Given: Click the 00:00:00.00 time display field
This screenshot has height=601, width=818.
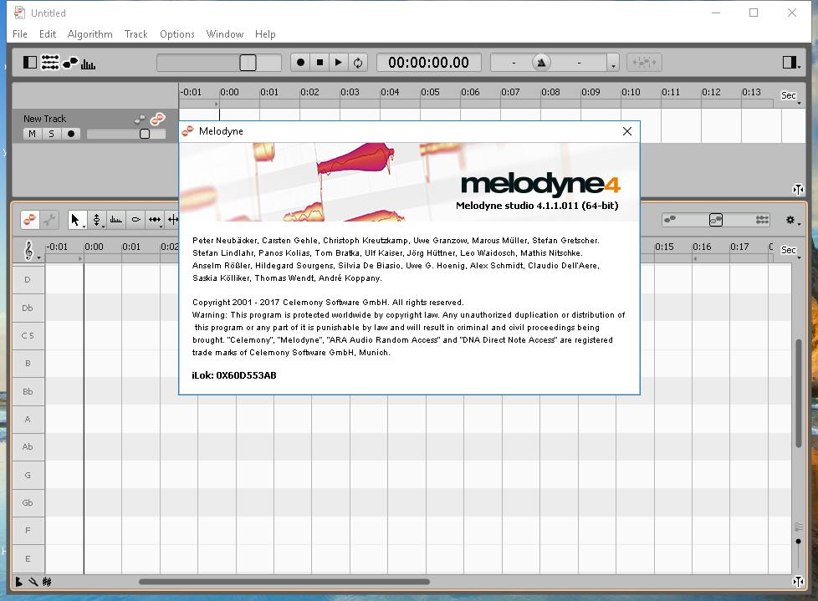Looking at the screenshot, I should tap(428, 63).
